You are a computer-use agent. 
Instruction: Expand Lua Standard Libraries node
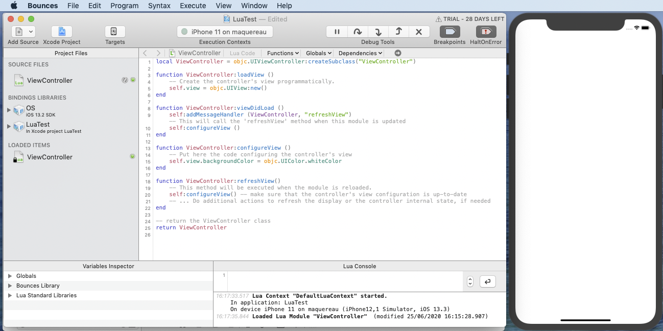click(10, 295)
